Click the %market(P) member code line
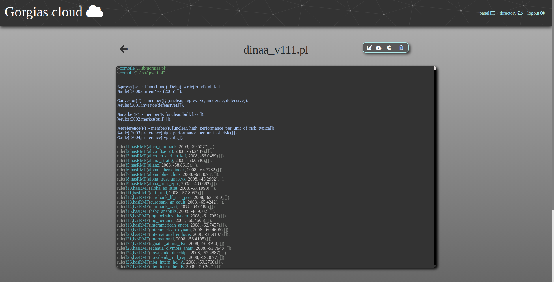554x282 pixels. pos(161,114)
